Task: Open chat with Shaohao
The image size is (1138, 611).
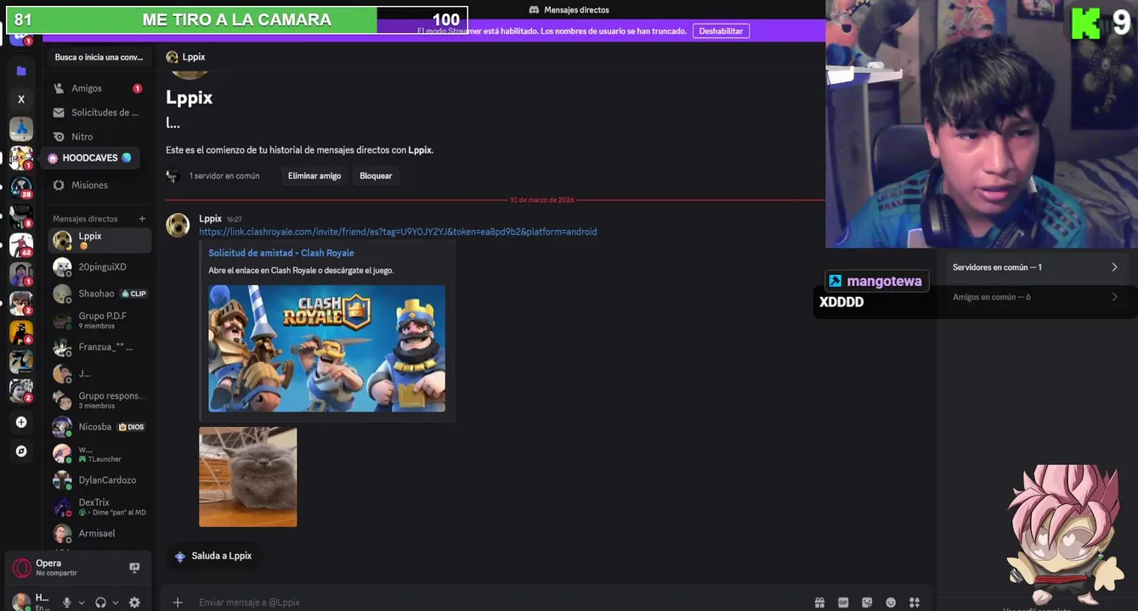Action: [99, 294]
